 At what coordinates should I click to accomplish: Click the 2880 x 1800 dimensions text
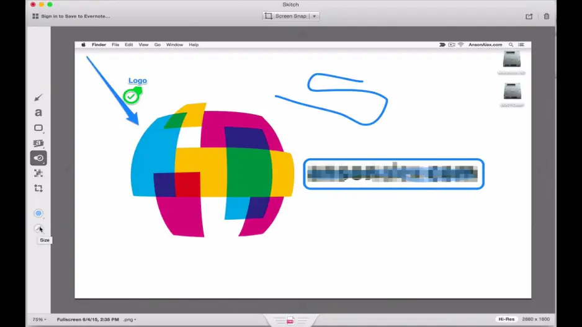(535, 319)
